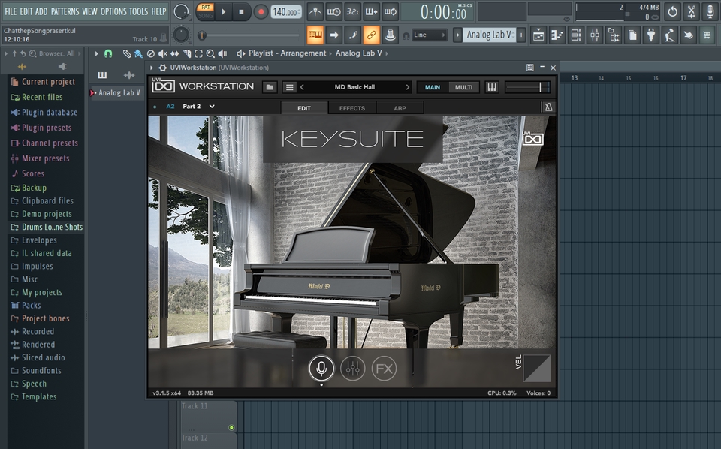Select the pencil draw tool in Playlist
721x449 pixels.
(126, 53)
